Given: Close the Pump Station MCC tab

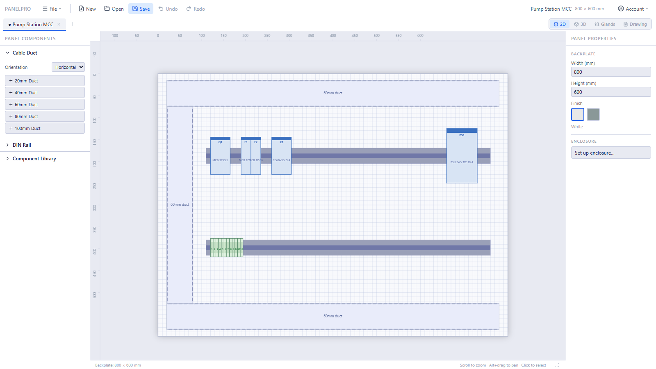Looking at the screenshot, I should tap(59, 25).
